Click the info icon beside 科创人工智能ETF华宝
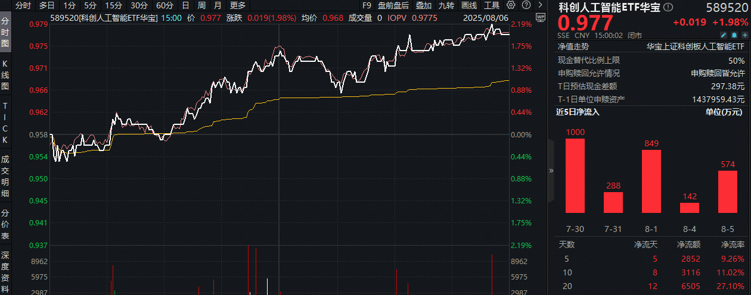Screen dimensions: 751x295 (668, 7)
